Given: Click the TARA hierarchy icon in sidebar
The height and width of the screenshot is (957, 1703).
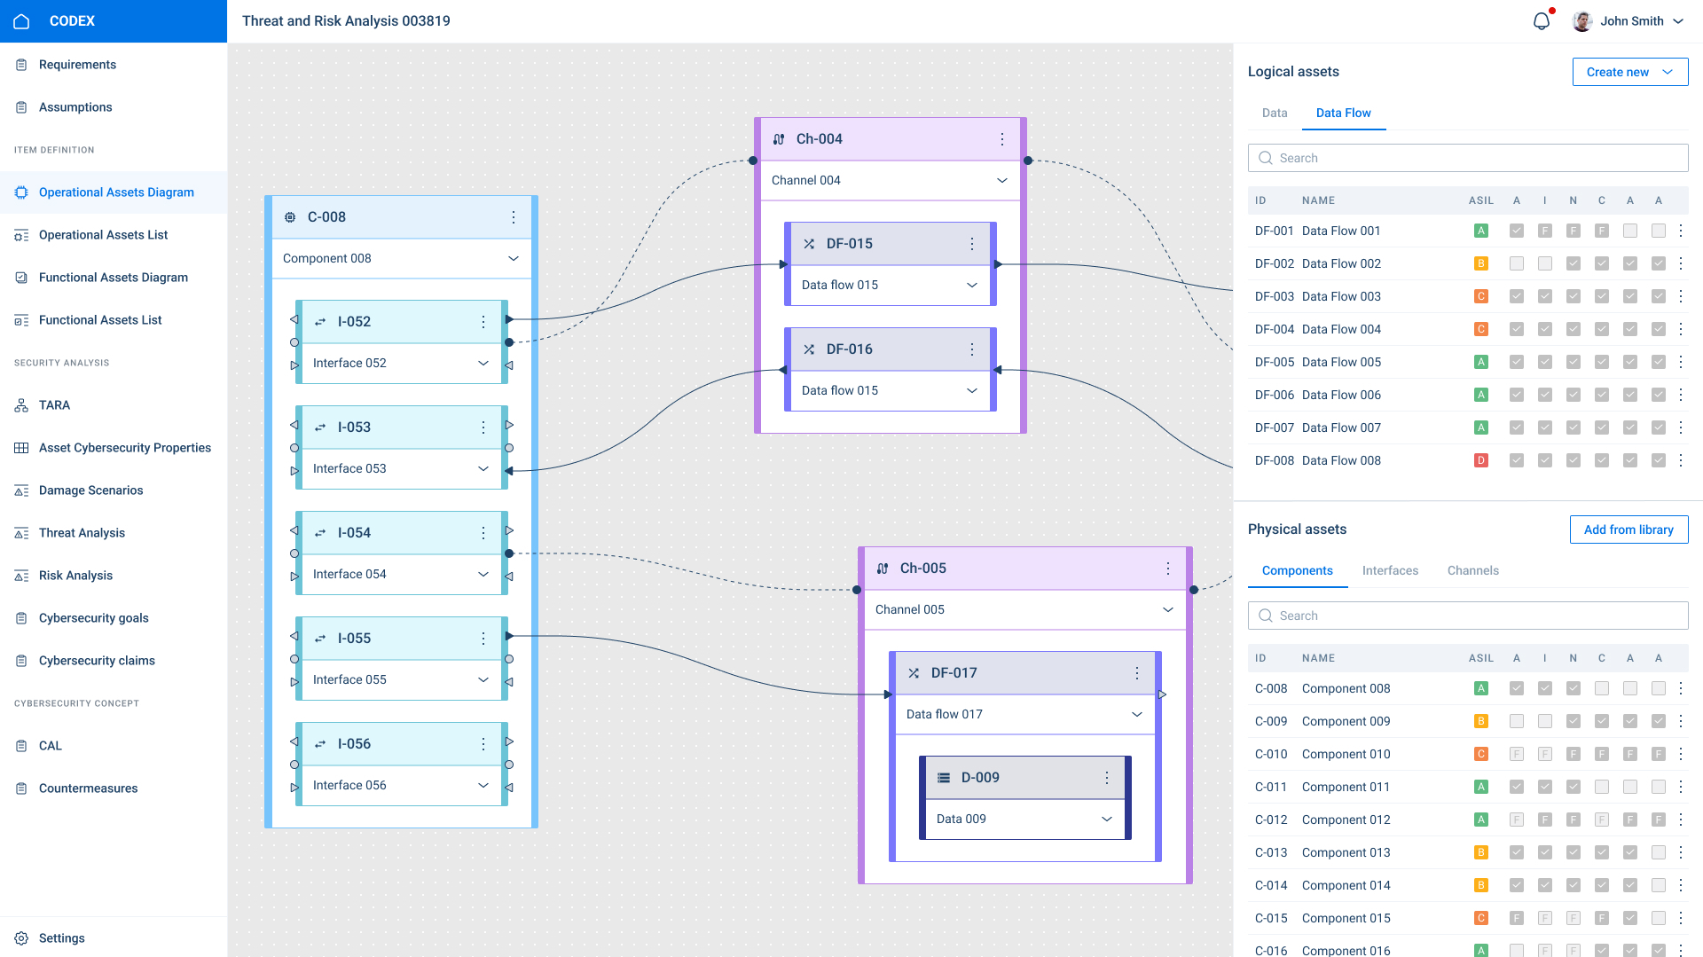Looking at the screenshot, I should point(21,405).
